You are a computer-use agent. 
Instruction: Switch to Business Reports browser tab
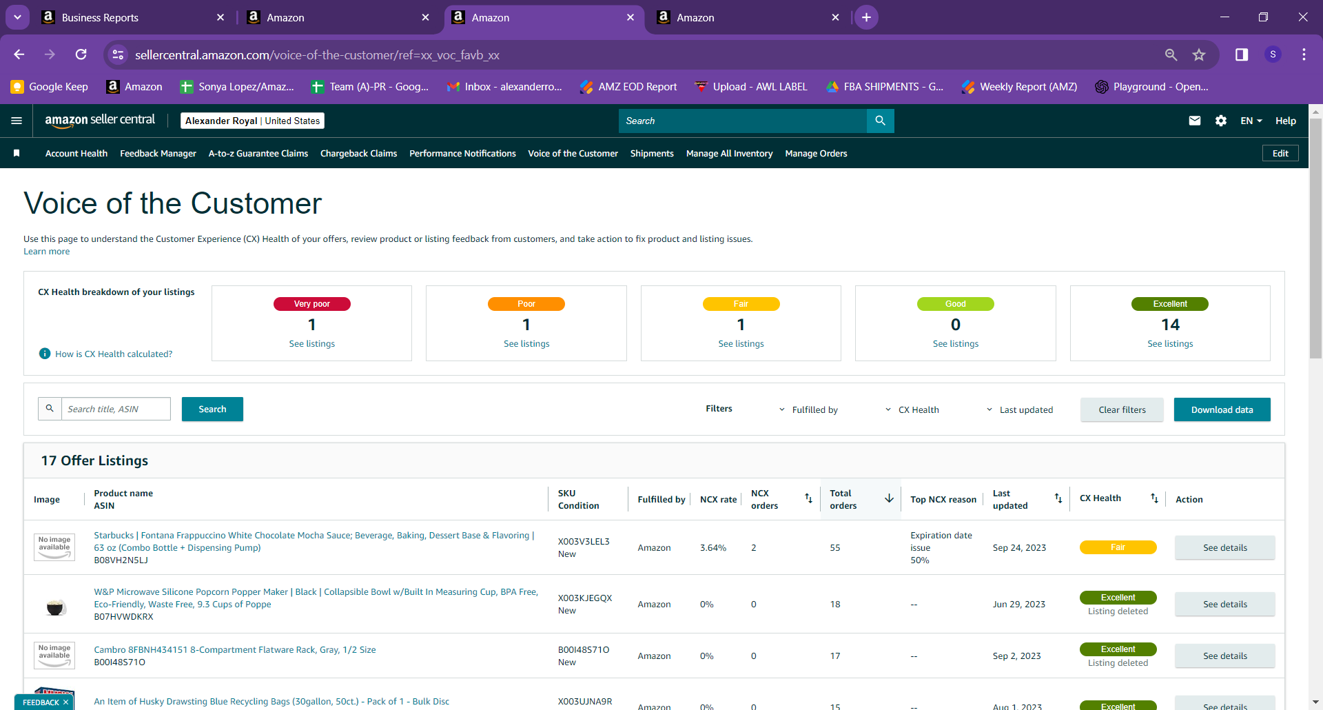pos(133,17)
